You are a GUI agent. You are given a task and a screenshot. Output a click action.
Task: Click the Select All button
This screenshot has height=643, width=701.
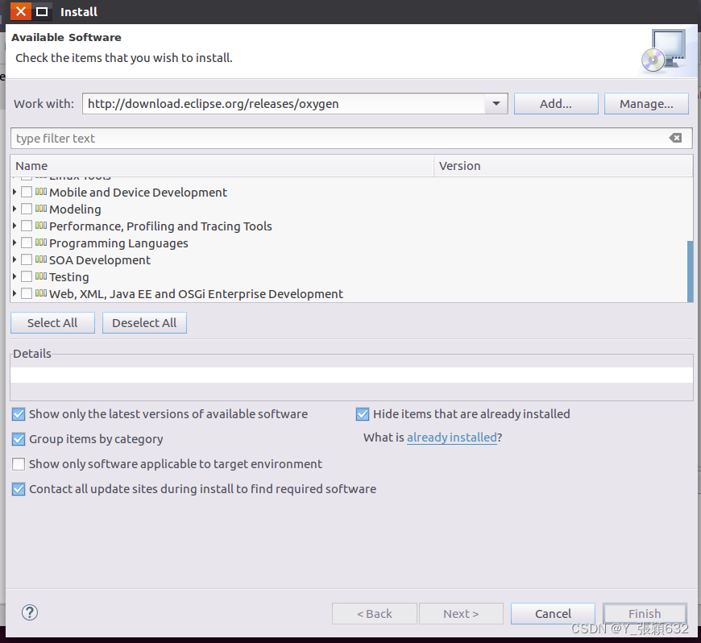pyautogui.click(x=52, y=322)
